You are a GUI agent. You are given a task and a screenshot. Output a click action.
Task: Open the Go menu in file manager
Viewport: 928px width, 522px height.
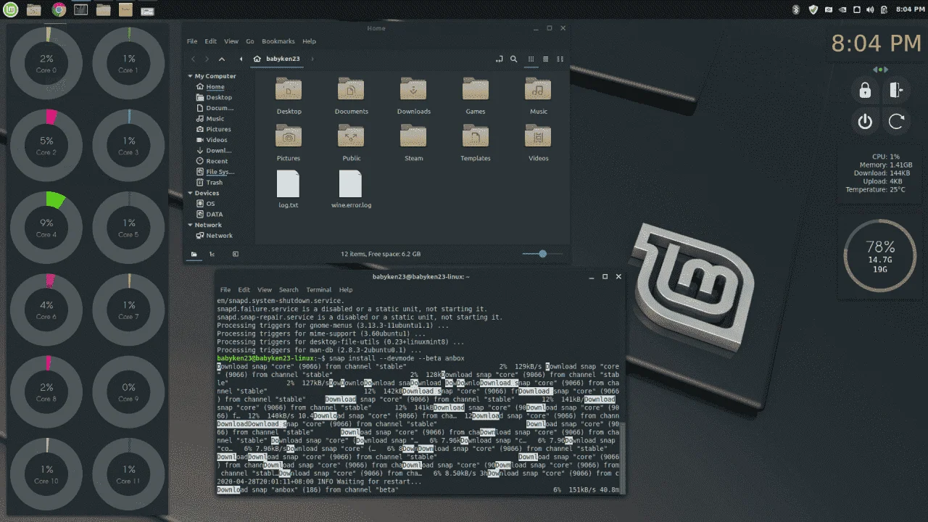click(250, 41)
